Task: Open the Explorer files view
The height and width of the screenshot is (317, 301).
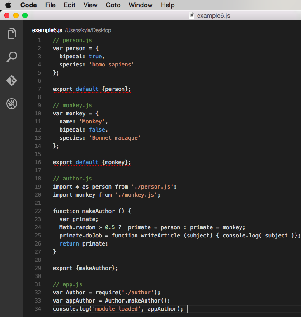Action: pyautogui.click(x=12, y=34)
